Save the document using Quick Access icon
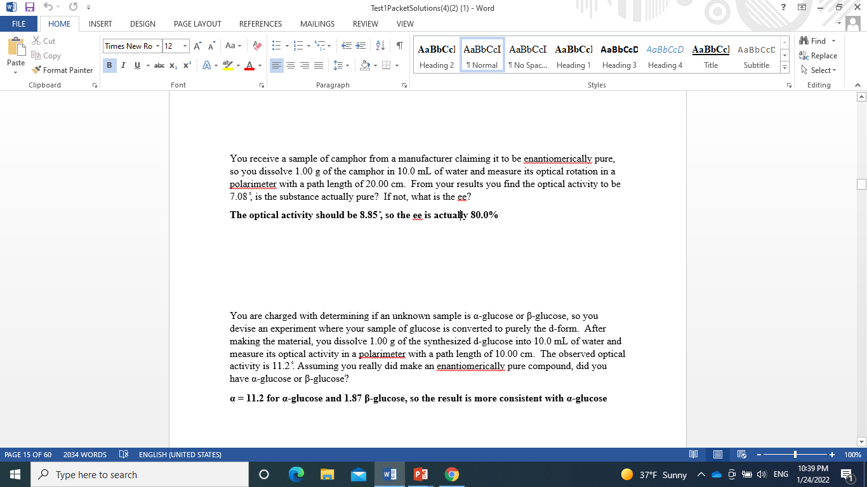The image size is (867, 487). tap(29, 8)
